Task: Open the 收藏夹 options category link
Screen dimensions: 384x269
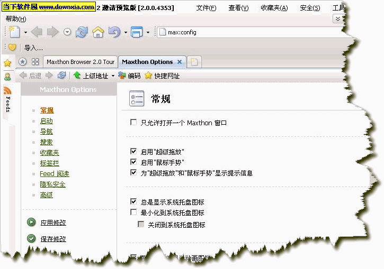Action: click(x=49, y=153)
